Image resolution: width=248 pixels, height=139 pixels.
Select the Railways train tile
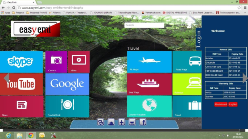pyautogui.click(x=187, y=84)
